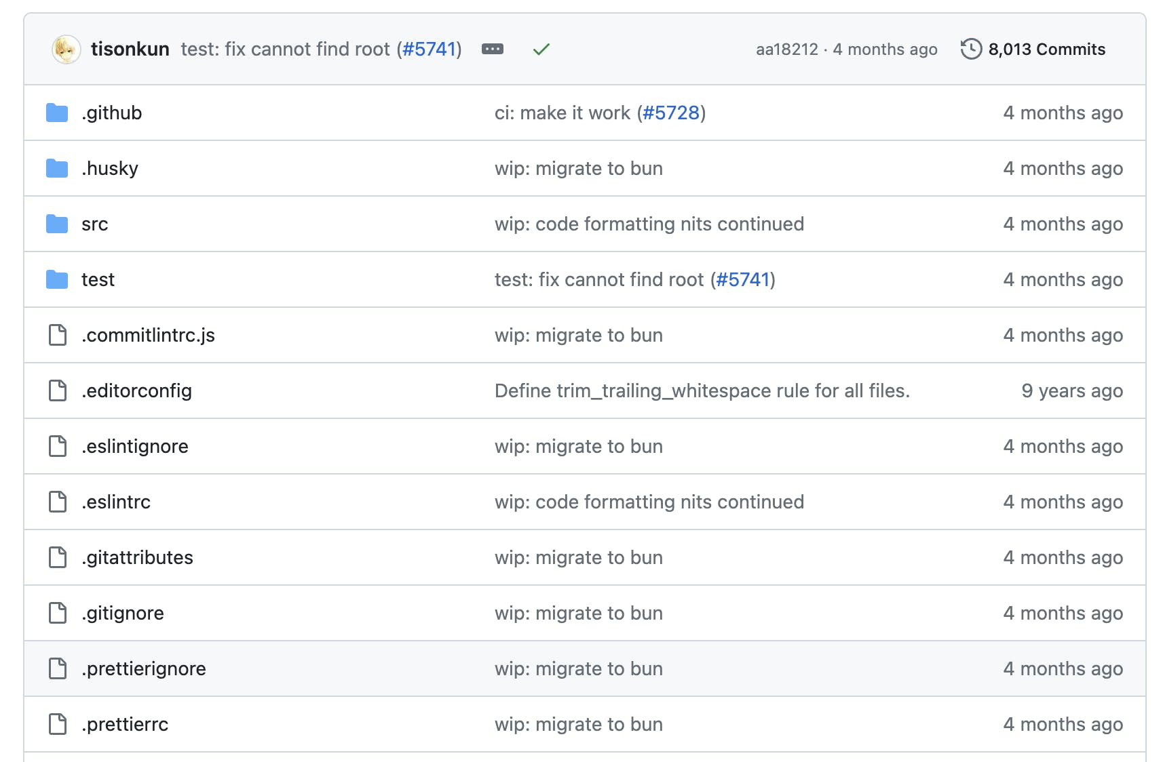Click the commits history clock icon
The image size is (1163, 762).
pyautogui.click(x=971, y=49)
